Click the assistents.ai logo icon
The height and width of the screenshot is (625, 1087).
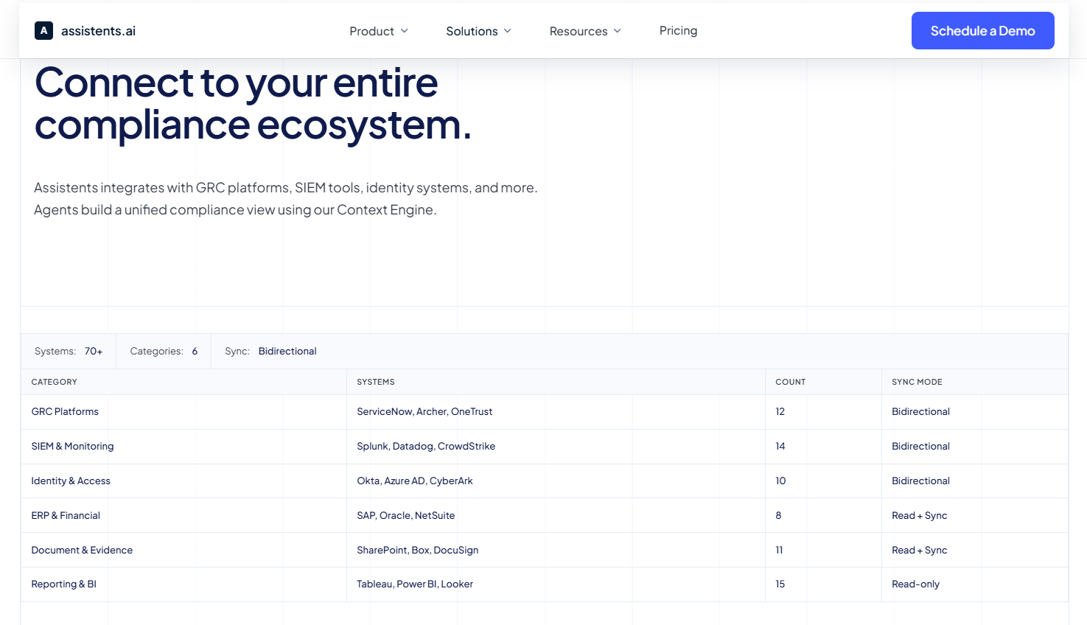point(43,30)
